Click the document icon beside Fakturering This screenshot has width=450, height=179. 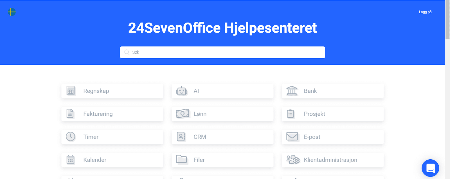pos(70,114)
